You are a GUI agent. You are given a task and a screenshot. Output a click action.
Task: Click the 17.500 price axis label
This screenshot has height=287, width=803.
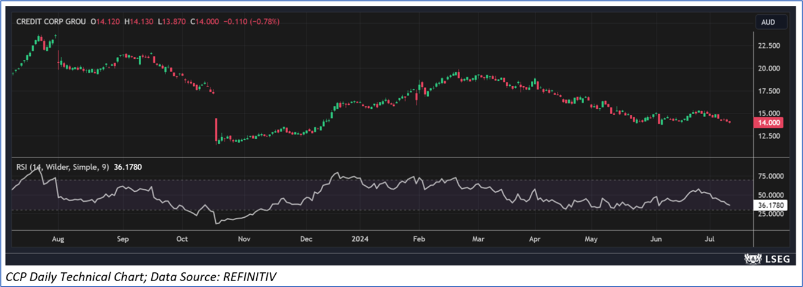[x=770, y=91]
